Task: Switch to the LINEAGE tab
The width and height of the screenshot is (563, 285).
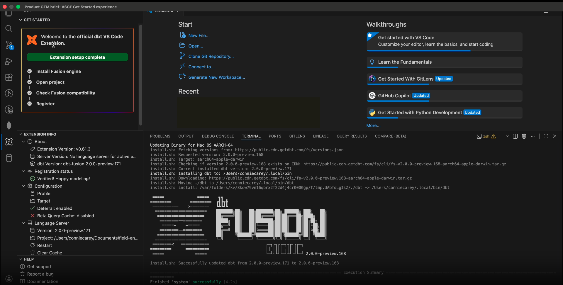Action: tap(320, 136)
